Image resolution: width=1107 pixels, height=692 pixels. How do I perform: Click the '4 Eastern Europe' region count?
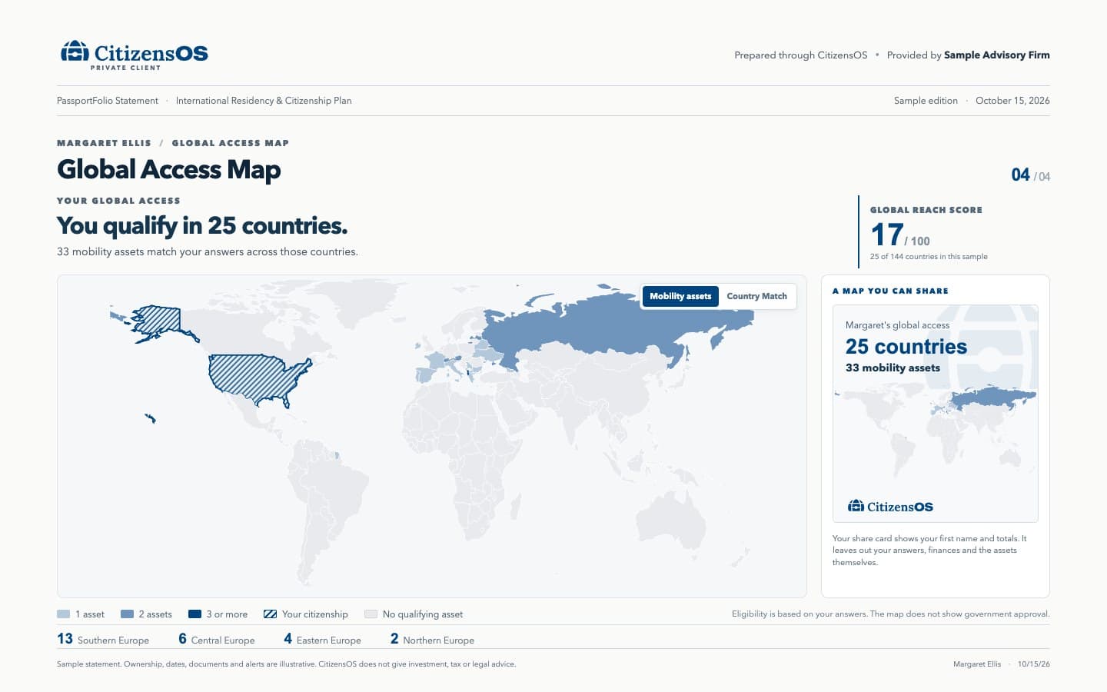(322, 639)
